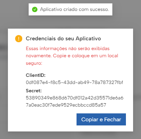Click the orange exclamation warning icon
The height and width of the screenshot is (139, 141).
point(18,38)
